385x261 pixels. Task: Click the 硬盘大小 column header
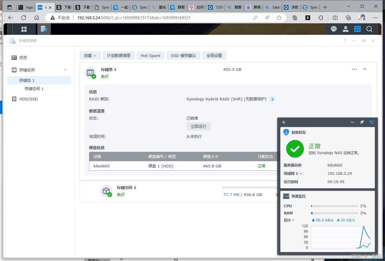point(211,156)
